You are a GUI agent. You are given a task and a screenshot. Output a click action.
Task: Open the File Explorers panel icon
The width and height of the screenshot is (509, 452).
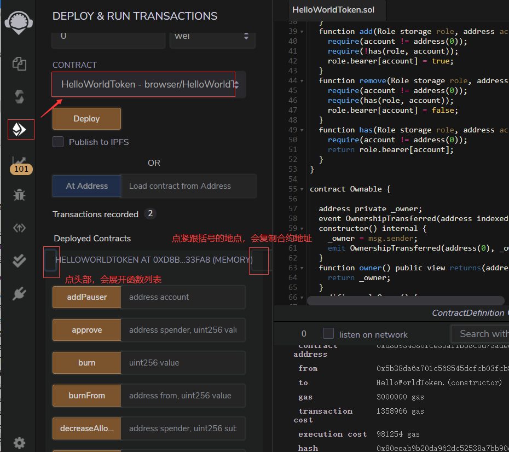tap(19, 64)
